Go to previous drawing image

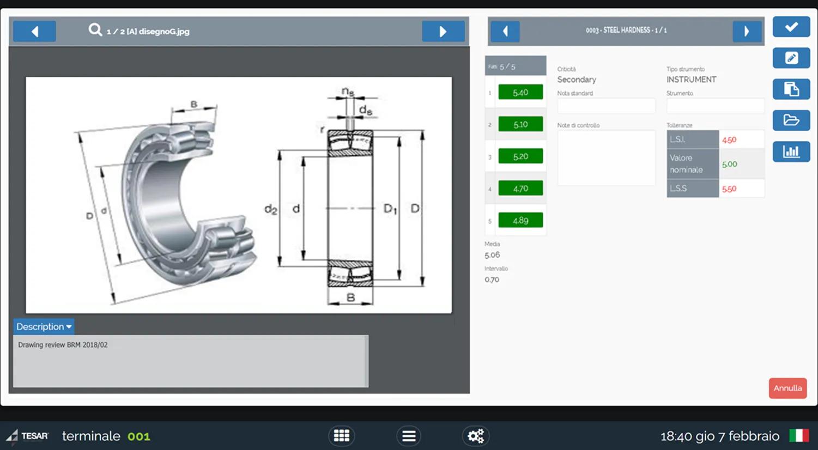click(x=34, y=31)
